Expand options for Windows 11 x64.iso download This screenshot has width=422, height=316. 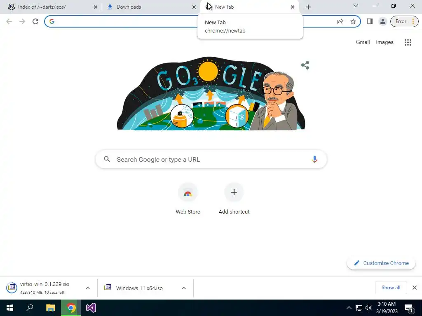tap(184, 288)
